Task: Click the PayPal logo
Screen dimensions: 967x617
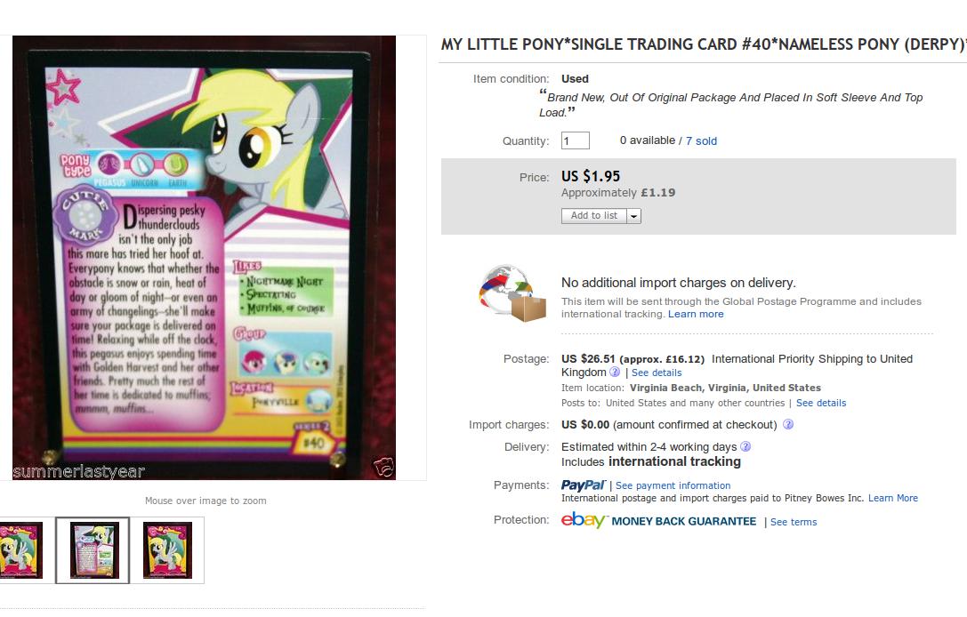Action: tap(583, 485)
